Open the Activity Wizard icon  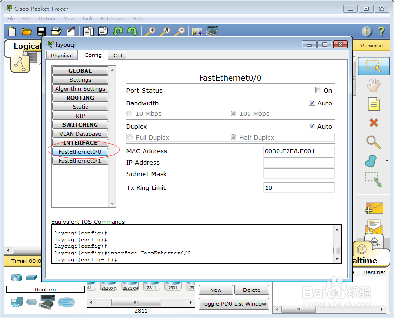click(x=71, y=31)
